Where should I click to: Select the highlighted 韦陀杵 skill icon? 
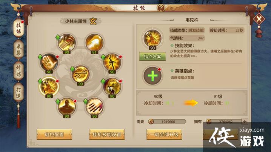click(x=49, y=86)
